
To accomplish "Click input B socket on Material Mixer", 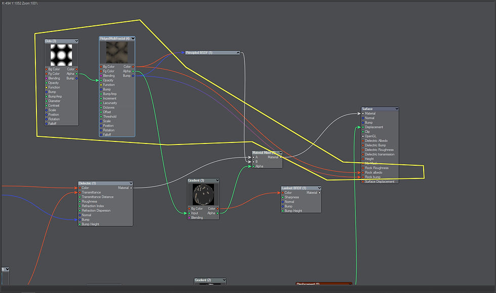I will click(x=254, y=162).
